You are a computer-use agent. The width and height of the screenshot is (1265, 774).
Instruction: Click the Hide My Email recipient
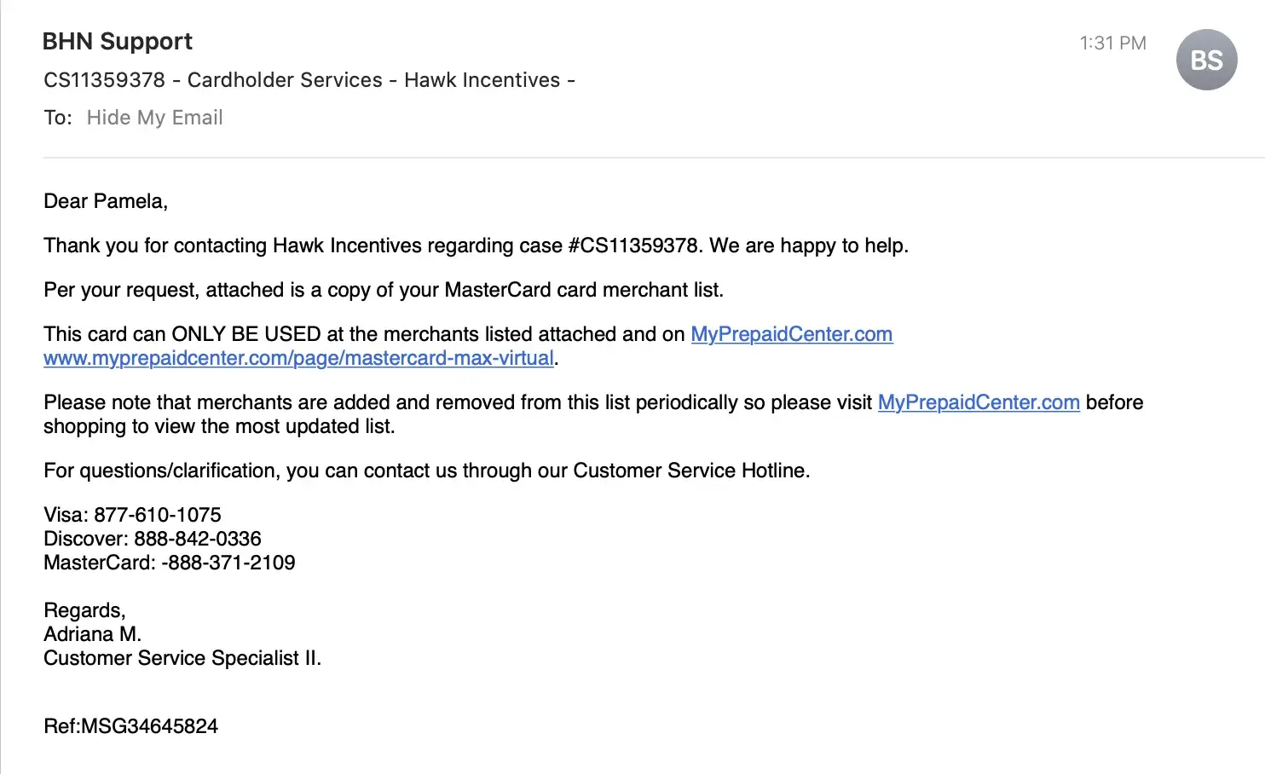pyautogui.click(x=154, y=118)
